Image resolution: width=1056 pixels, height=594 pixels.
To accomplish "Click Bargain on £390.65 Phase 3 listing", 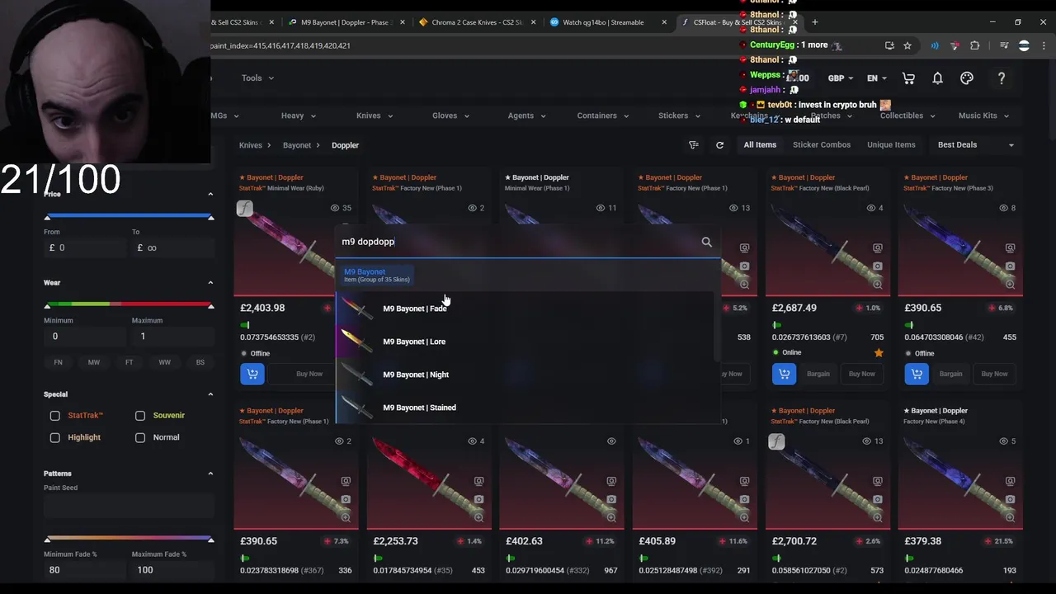I will (950, 374).
